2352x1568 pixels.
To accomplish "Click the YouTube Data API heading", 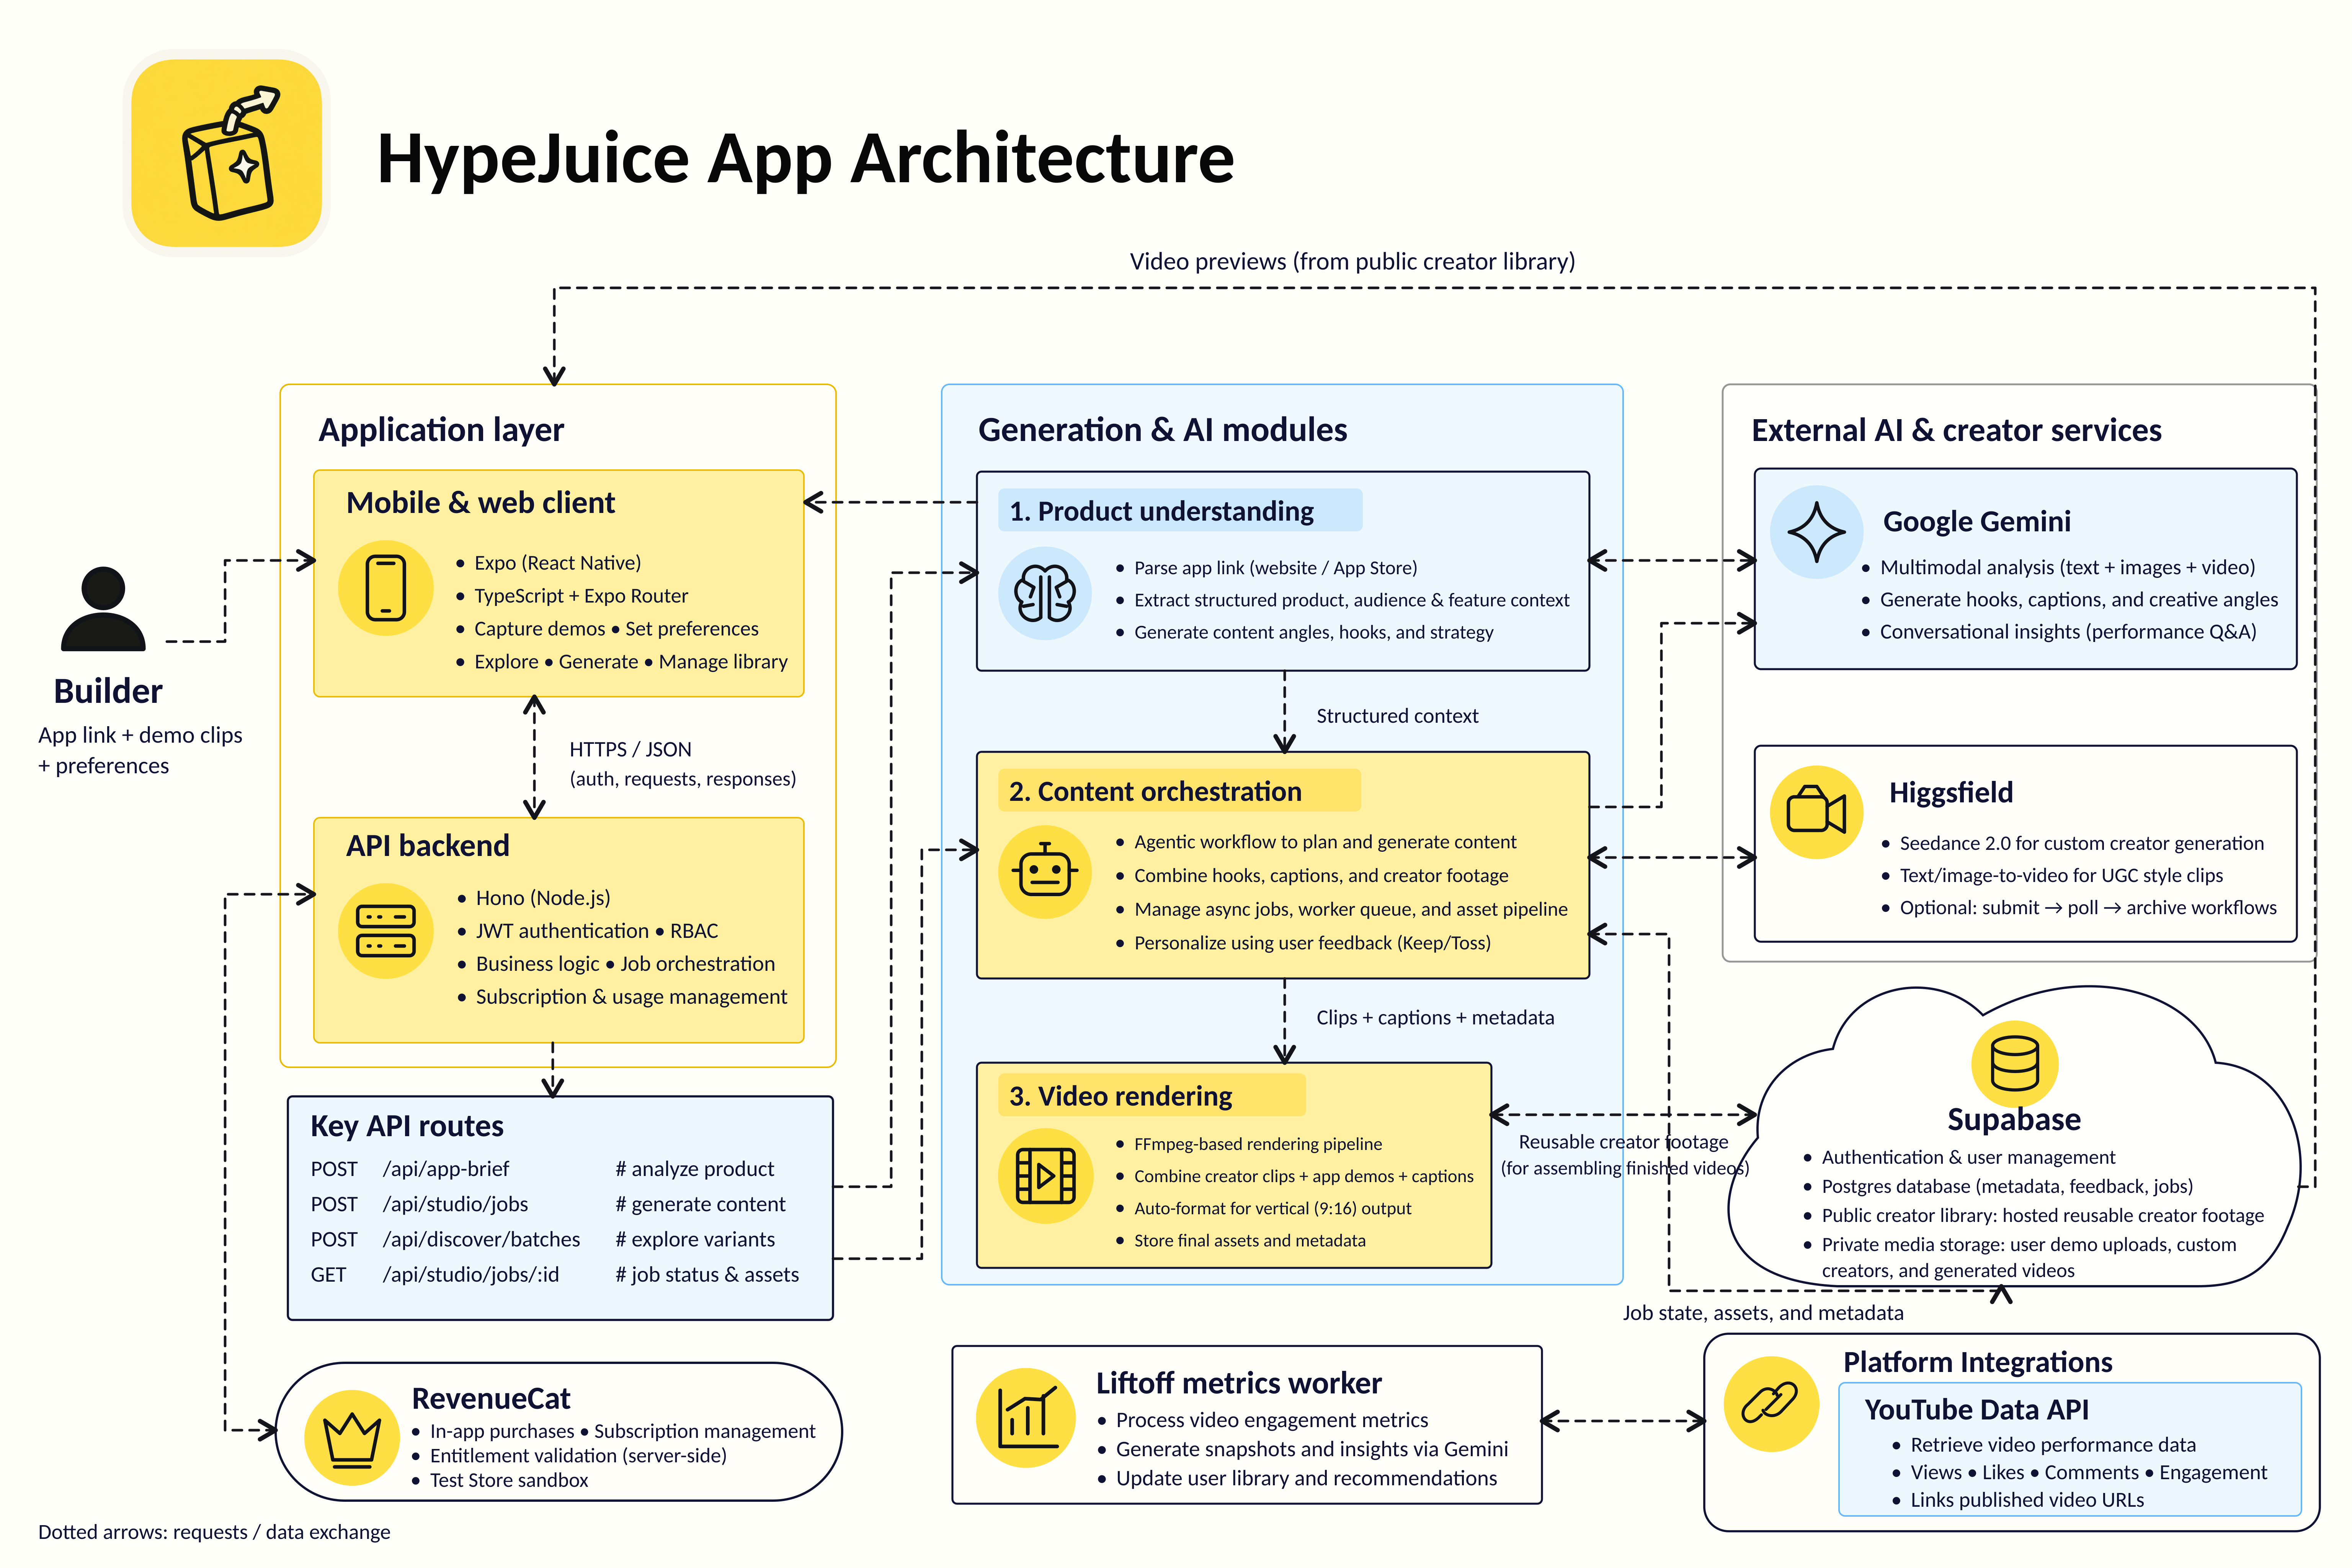I will [1976, 1409].
